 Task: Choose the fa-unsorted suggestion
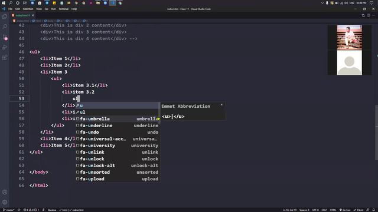117,173
